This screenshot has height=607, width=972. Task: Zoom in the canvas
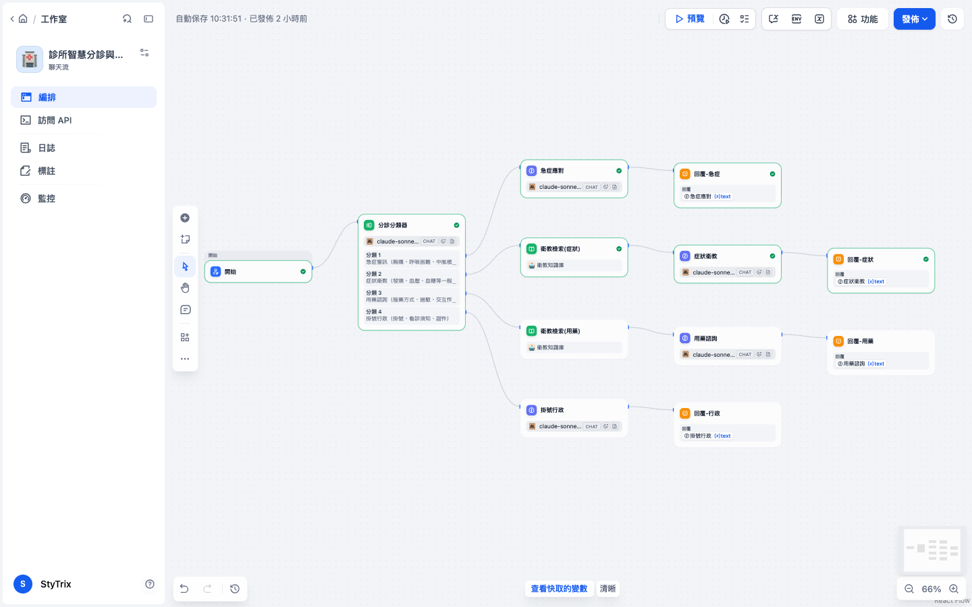click(954, 589)
